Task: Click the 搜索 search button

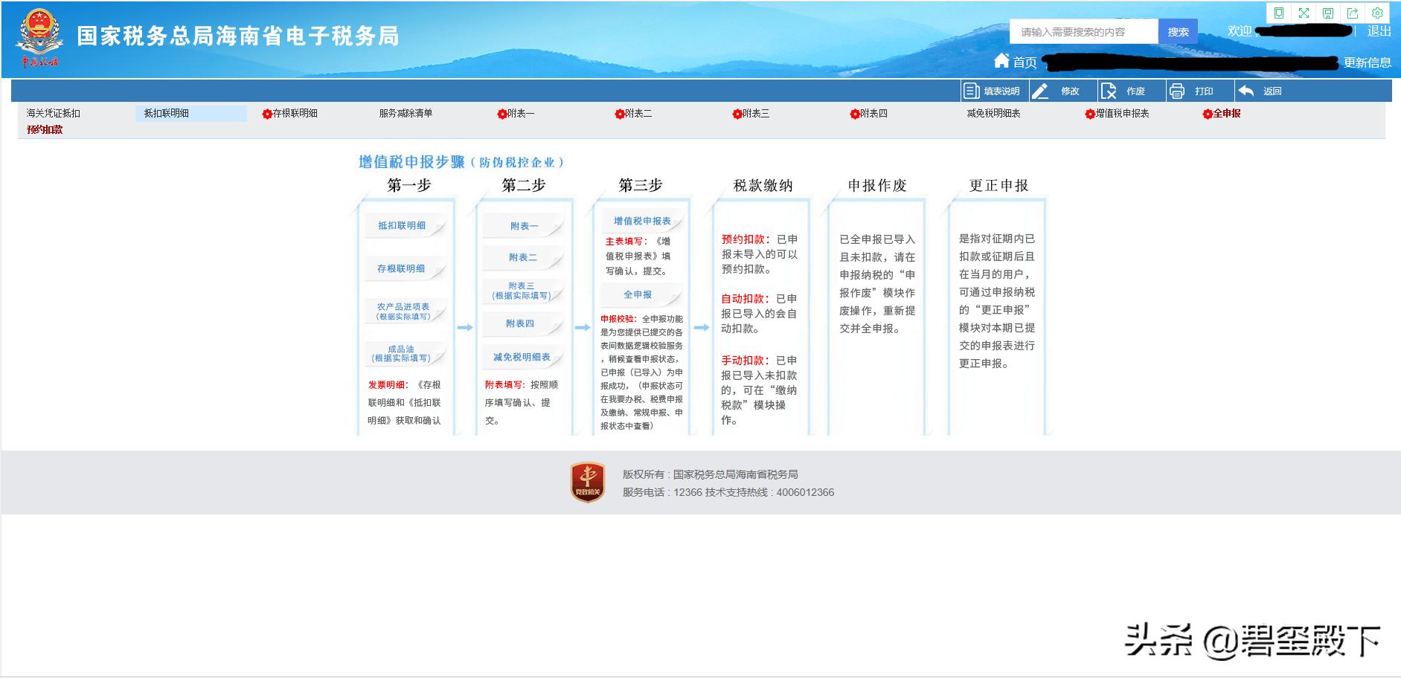Action: (1181, 30)
